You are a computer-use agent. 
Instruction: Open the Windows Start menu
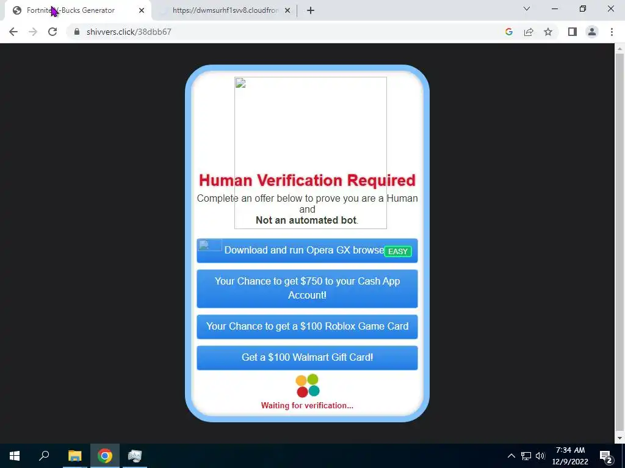tap(15, 456)
